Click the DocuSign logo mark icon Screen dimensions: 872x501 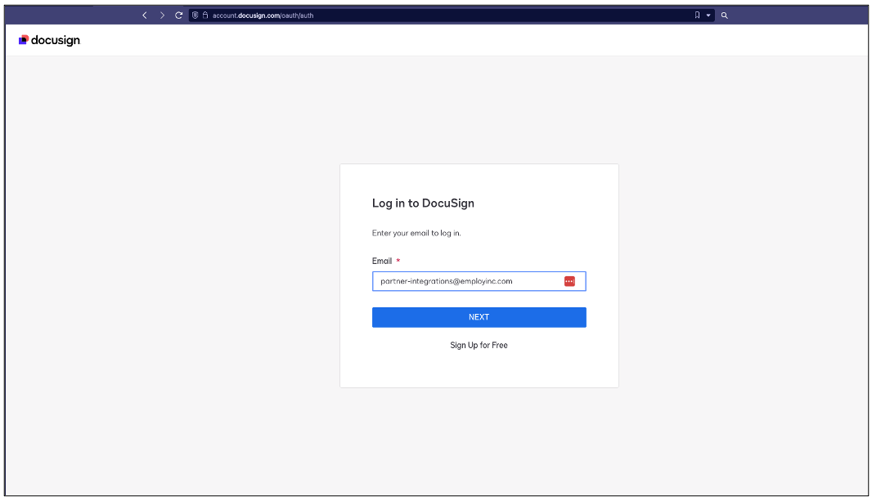[x=24, y=40]
